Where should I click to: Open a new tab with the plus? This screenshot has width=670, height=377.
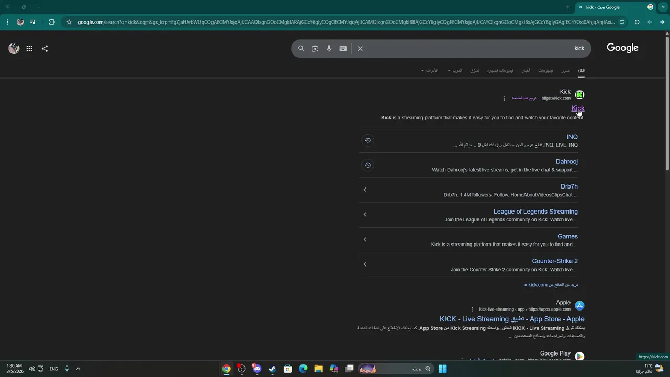pos(568,7)
